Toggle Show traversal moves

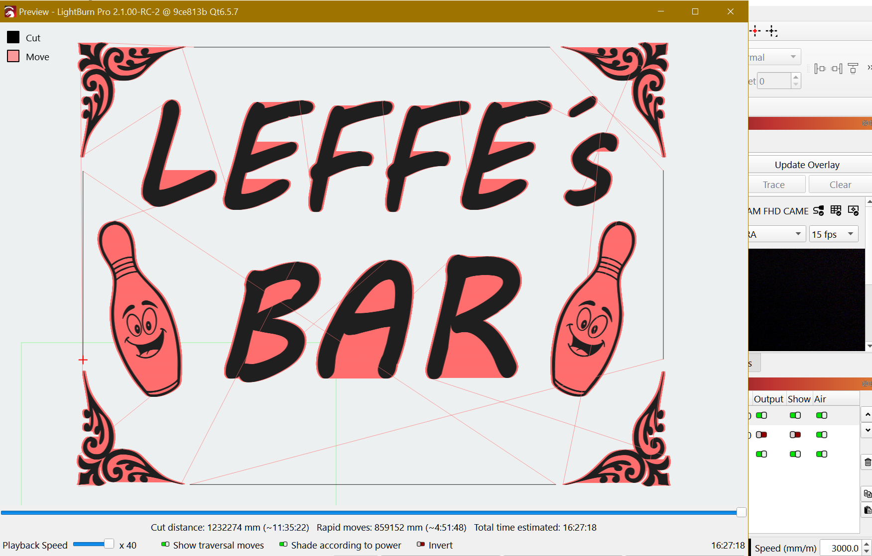[166, 545]
